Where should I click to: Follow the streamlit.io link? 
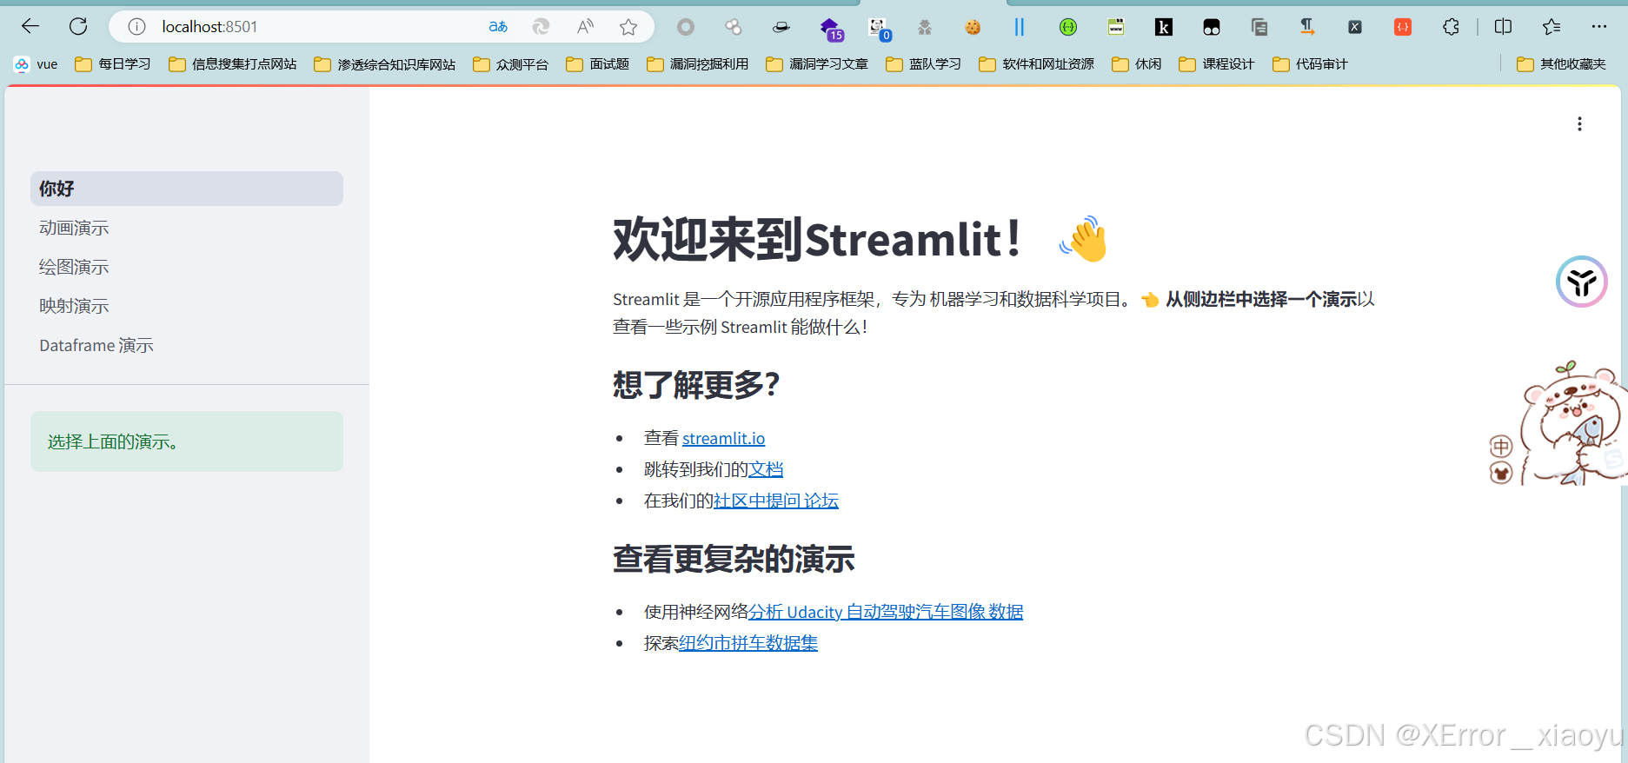click(723, 438)
